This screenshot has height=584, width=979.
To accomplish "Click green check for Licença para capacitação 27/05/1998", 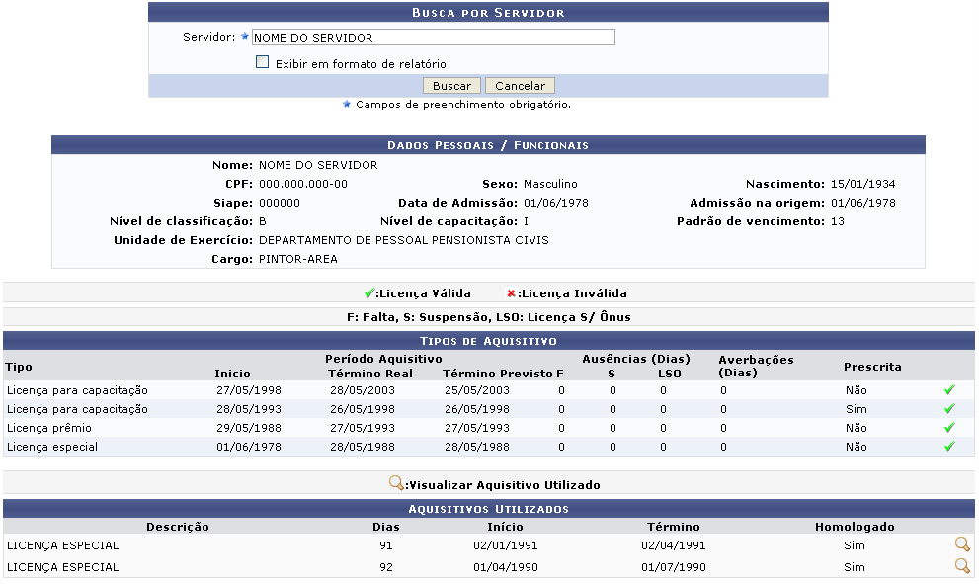I will point(949,390).
